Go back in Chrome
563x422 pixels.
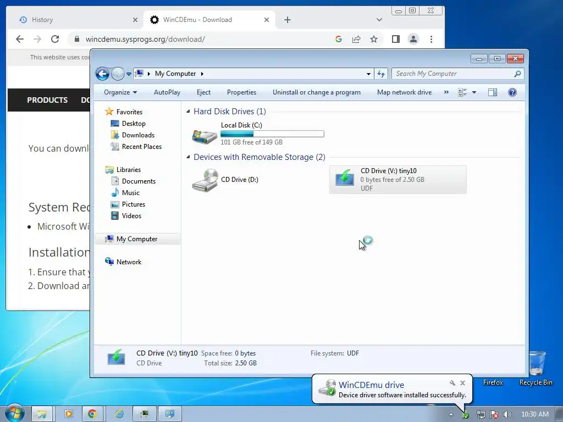pyautogui.click(x=20, y=39)
